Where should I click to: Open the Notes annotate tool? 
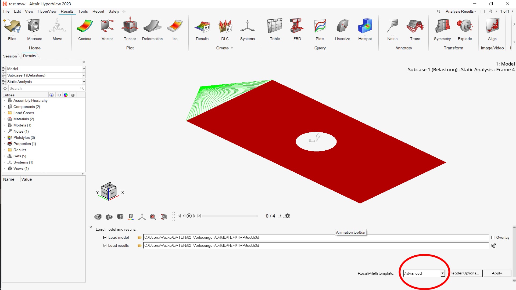click(x=392, y=26)
